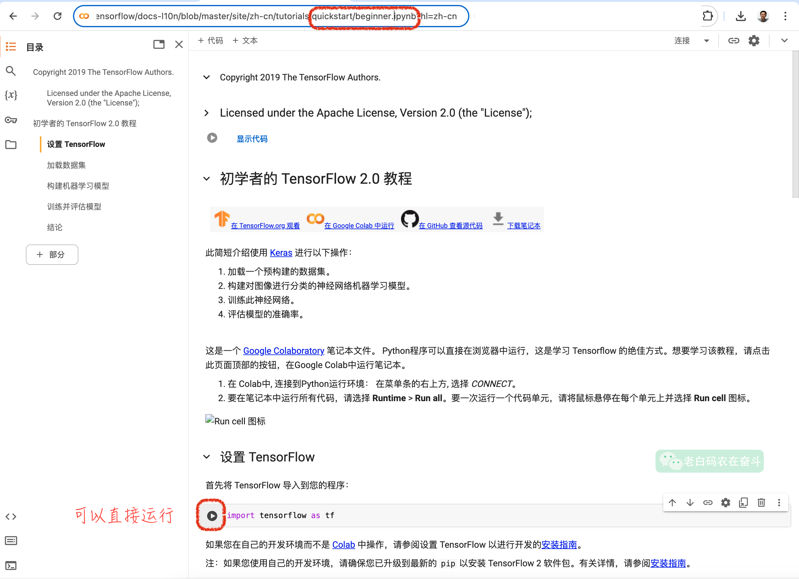Open the first 安装指南 link
Image resolution: width=799 pixels, height=579 pixels.
(559, 544)
